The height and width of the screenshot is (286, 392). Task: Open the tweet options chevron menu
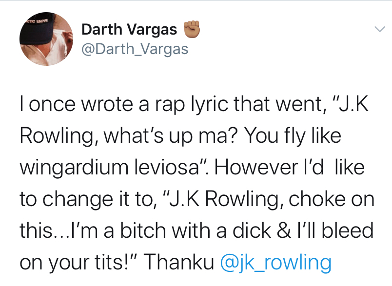[379, 30]
